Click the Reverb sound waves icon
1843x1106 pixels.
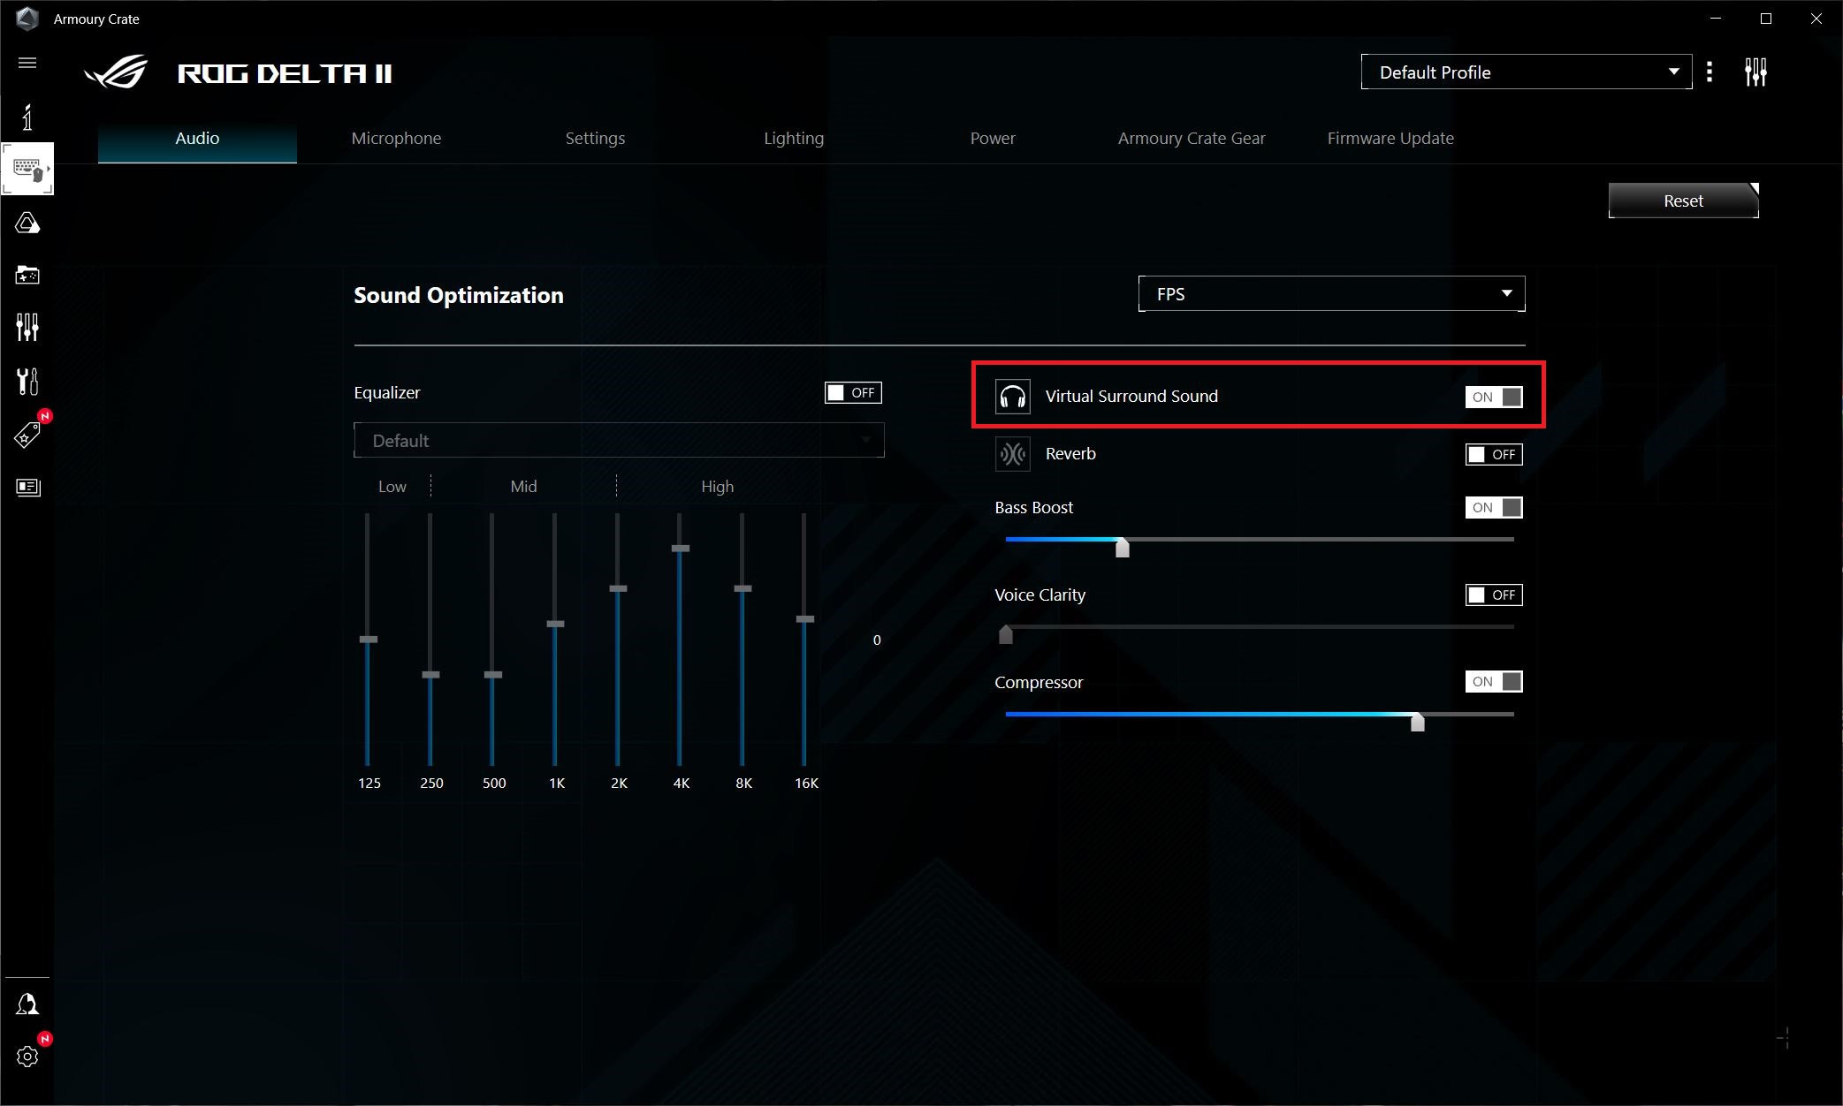tap(1013, 454)
